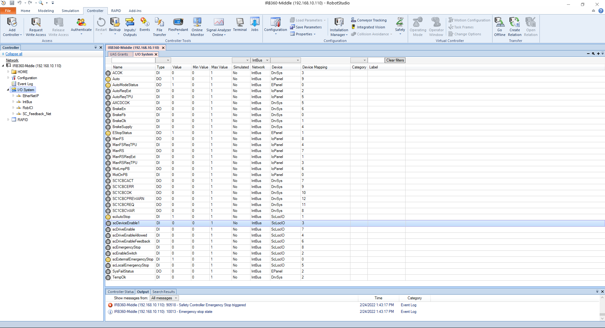The image size is (605, 328).
Task: Collapse the I/O System tree node
Action: [x=9, y=90]
